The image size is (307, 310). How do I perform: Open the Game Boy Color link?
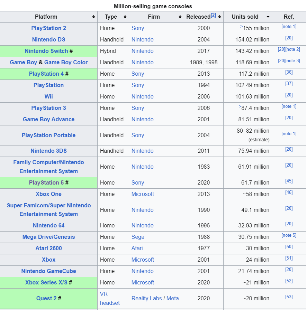(x=66, y=63)
